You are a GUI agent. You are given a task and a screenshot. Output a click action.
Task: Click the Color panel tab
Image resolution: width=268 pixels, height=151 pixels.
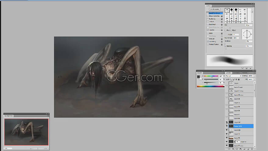(x=199, y=73)
